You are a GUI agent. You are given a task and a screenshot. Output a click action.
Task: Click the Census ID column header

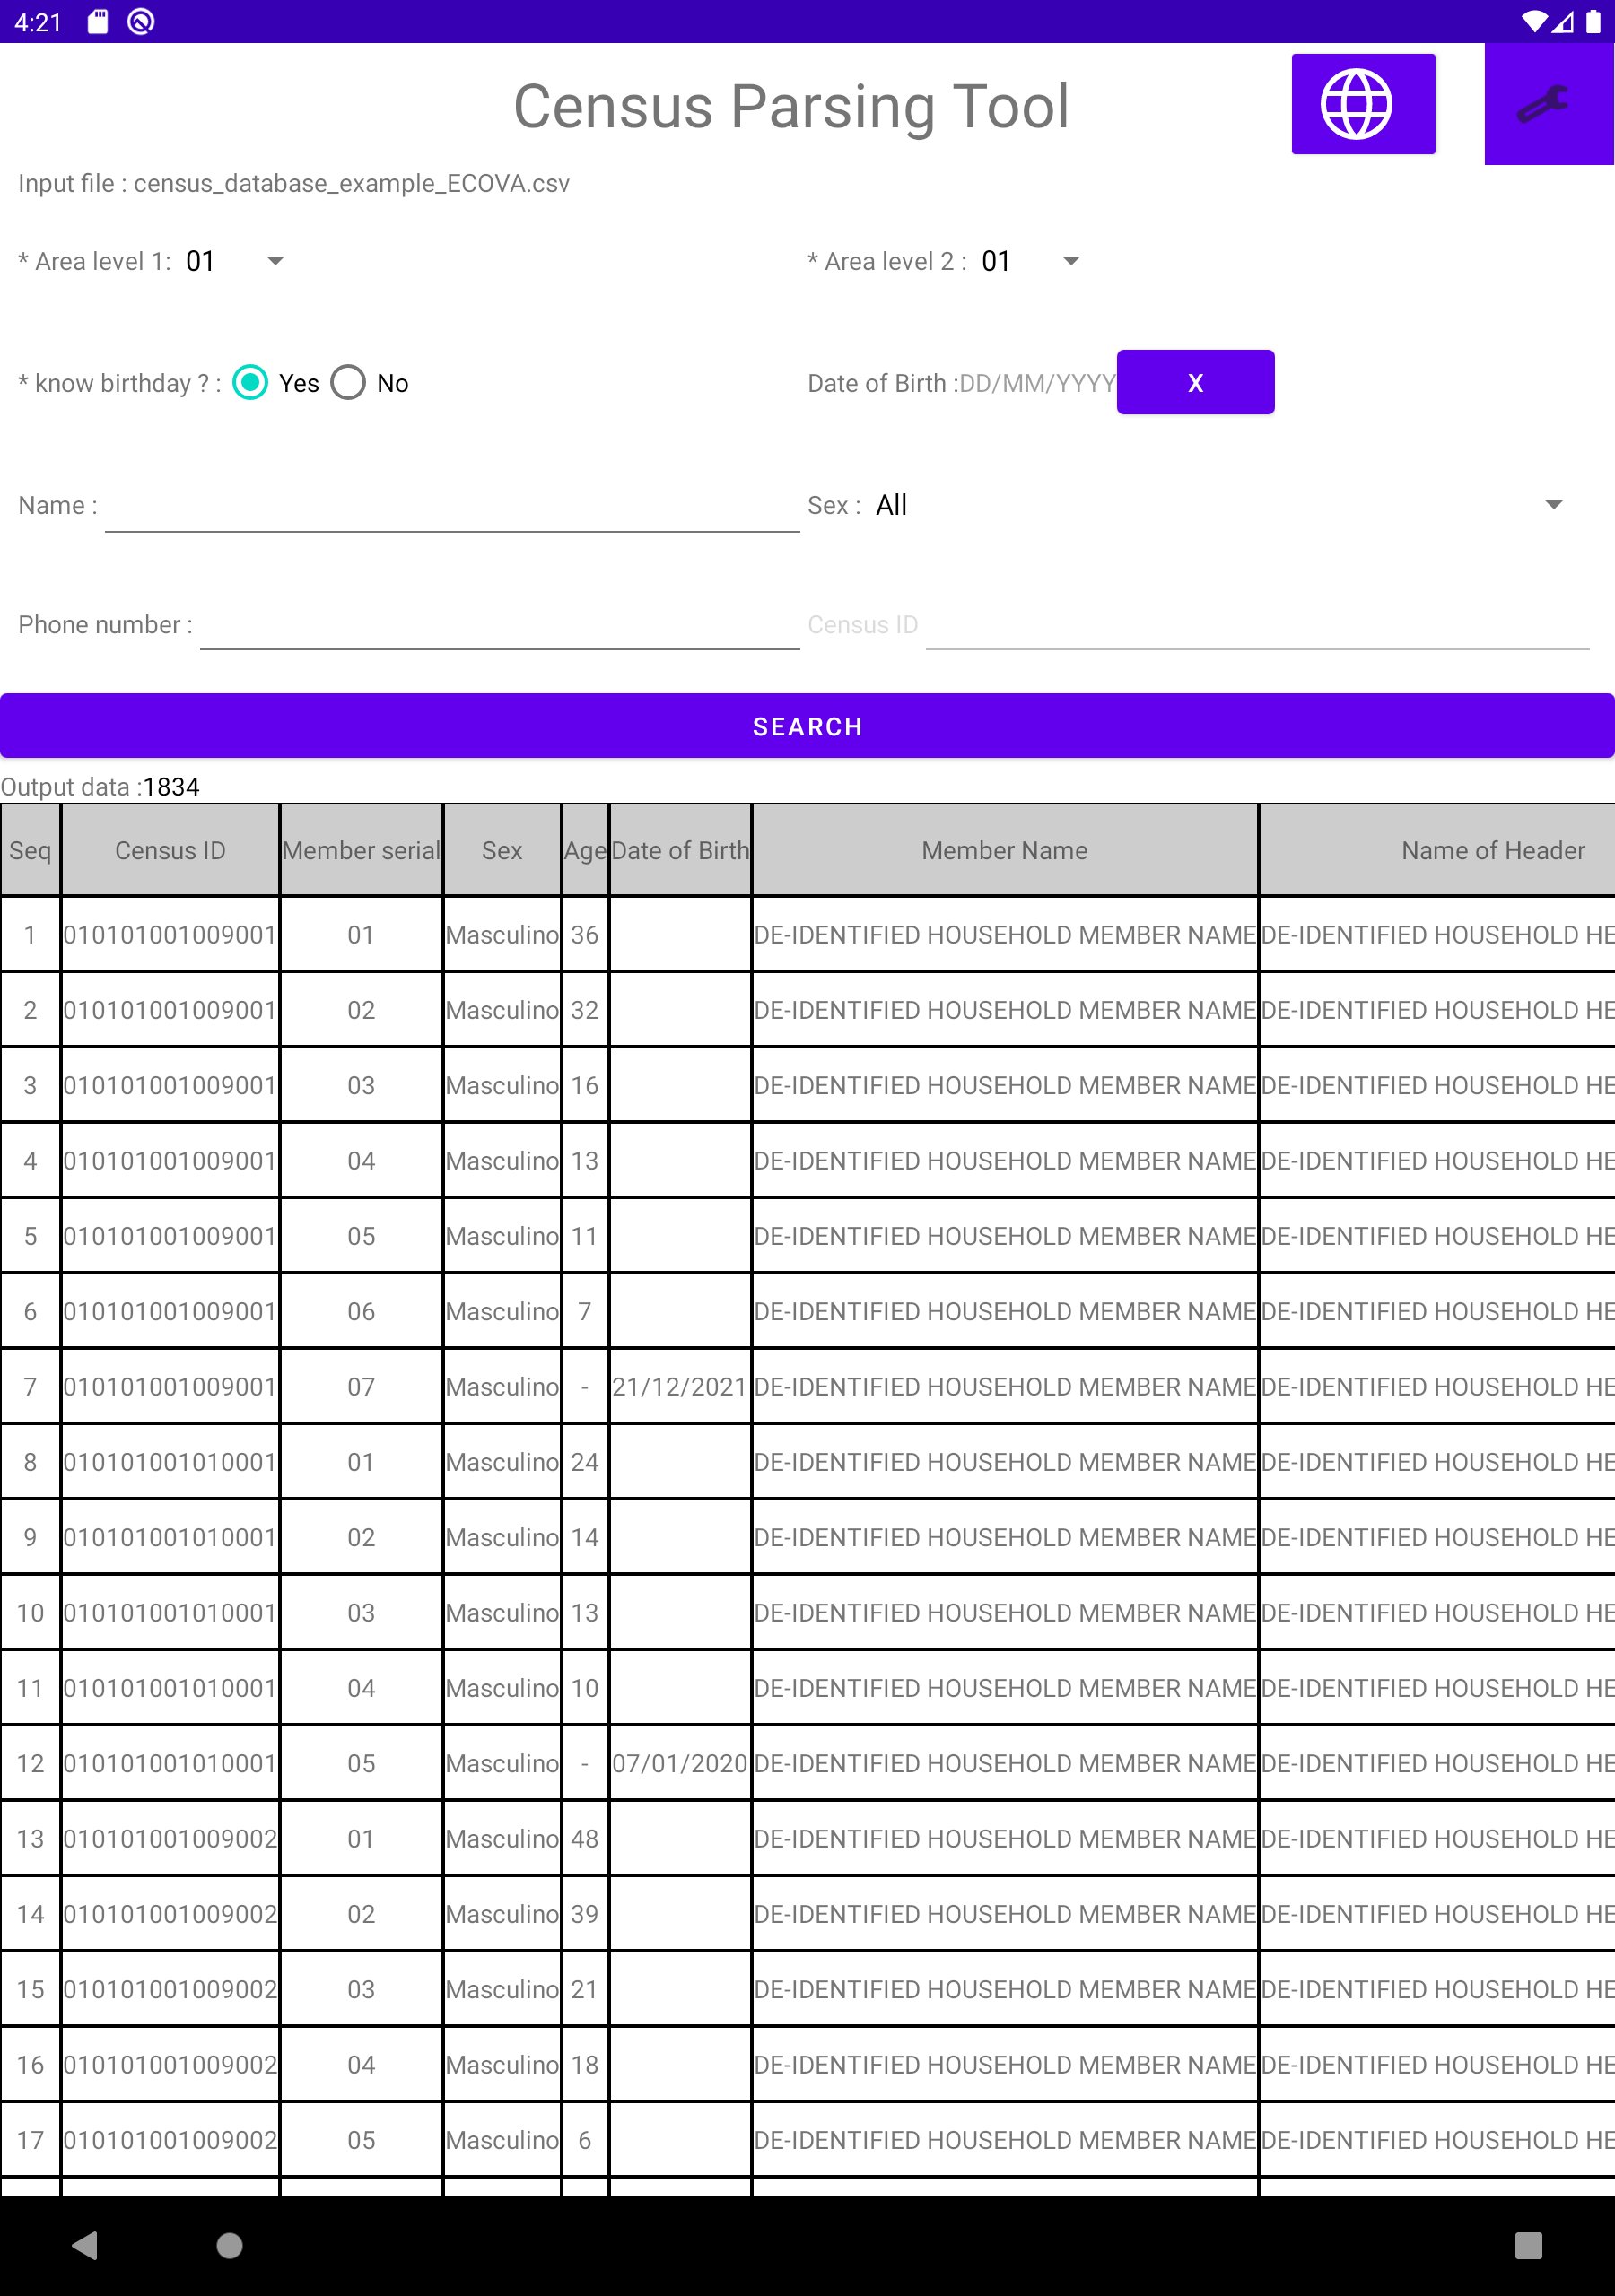tap(170, 850)
